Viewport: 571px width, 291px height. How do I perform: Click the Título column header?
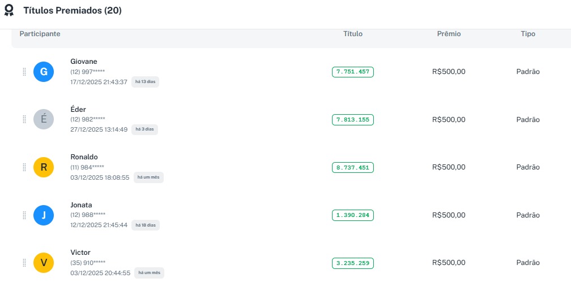(x=353, y=34)
